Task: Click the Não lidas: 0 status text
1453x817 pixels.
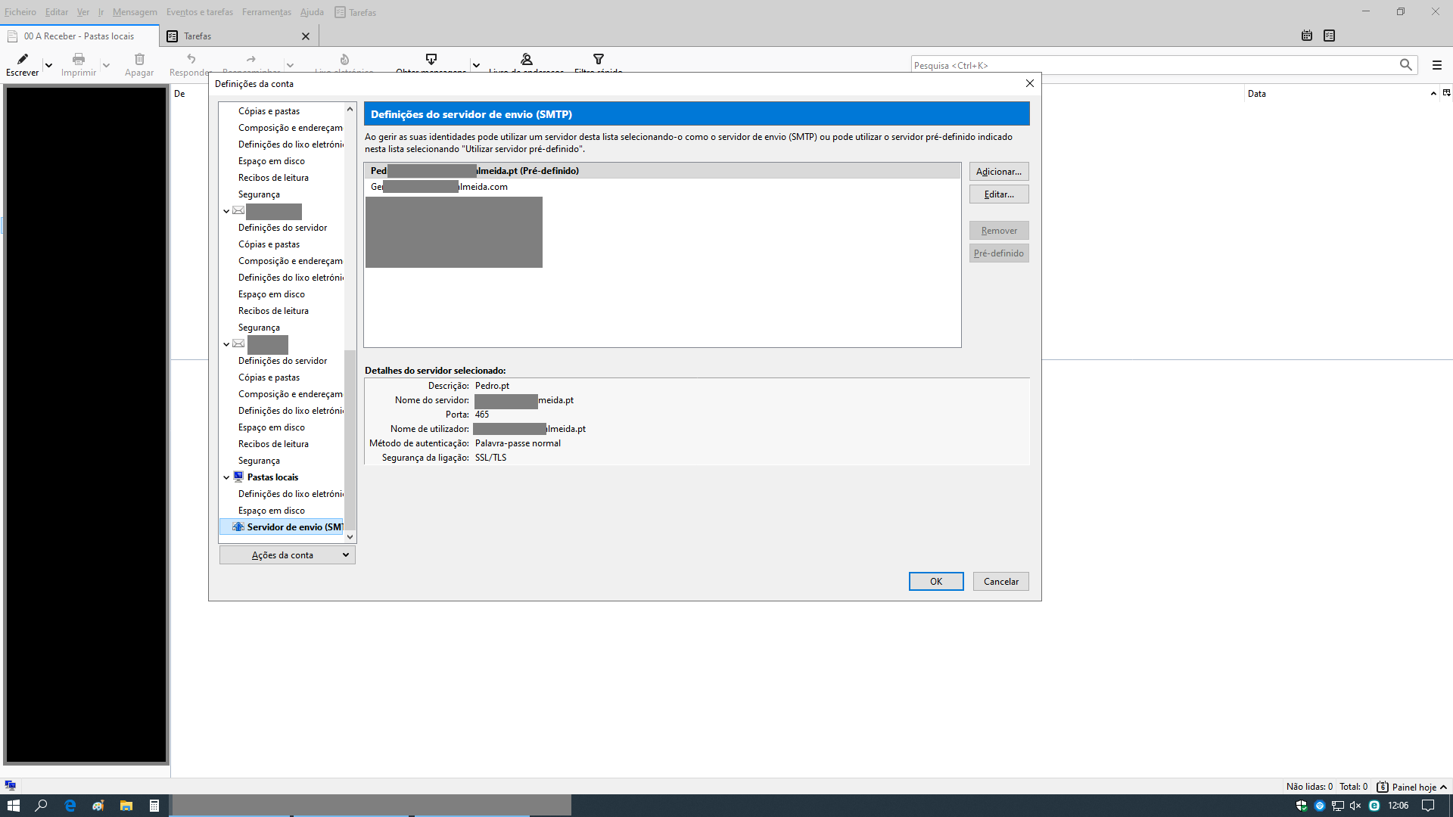Action: pyautogui.click(x=1309, y=787)
